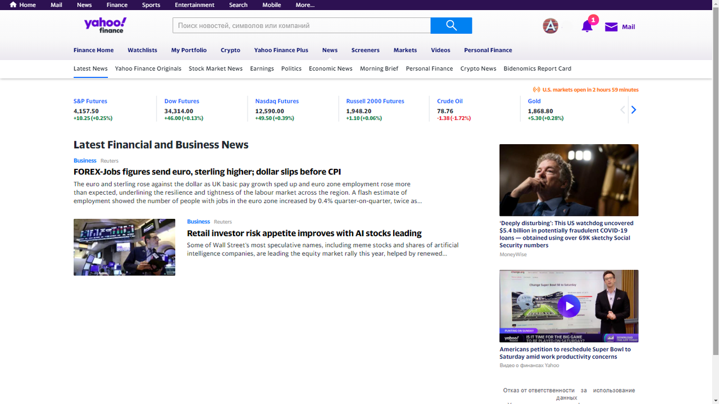Select the News navigation tab
Screen dimensions: 719x404
point(330,50)
